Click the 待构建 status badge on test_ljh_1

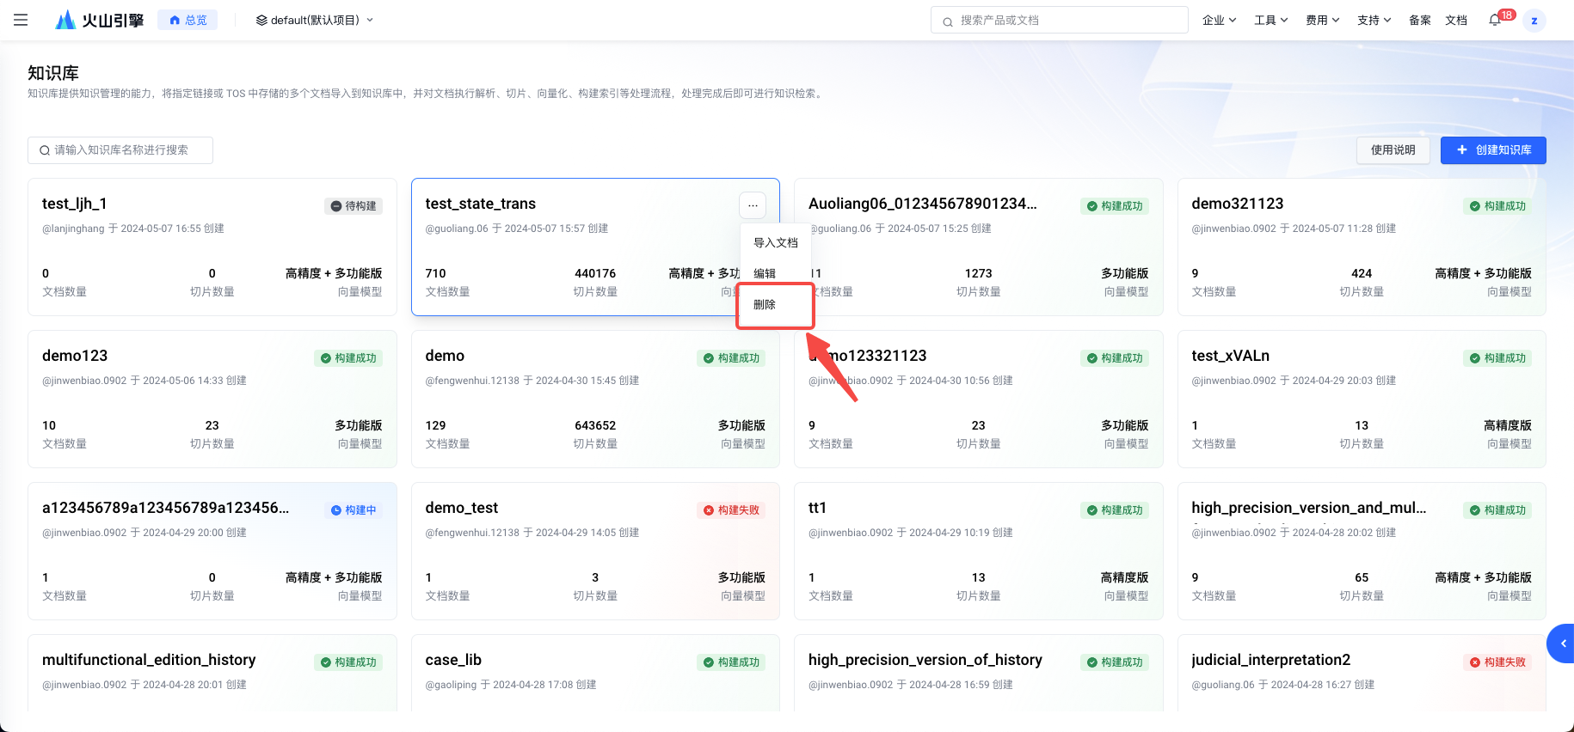pos(354,206)
